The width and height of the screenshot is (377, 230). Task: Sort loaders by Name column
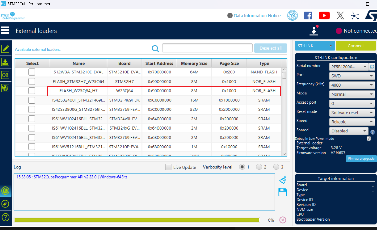point(79,63)
